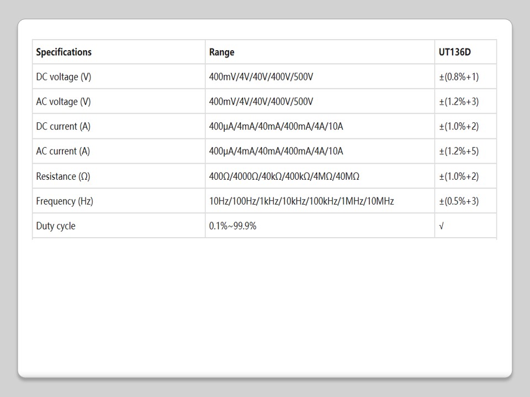Image resolution: width=530 pixels, height=397 pixels.
Task: Select the AC voltage (V) row label
Action: (63, 102)
